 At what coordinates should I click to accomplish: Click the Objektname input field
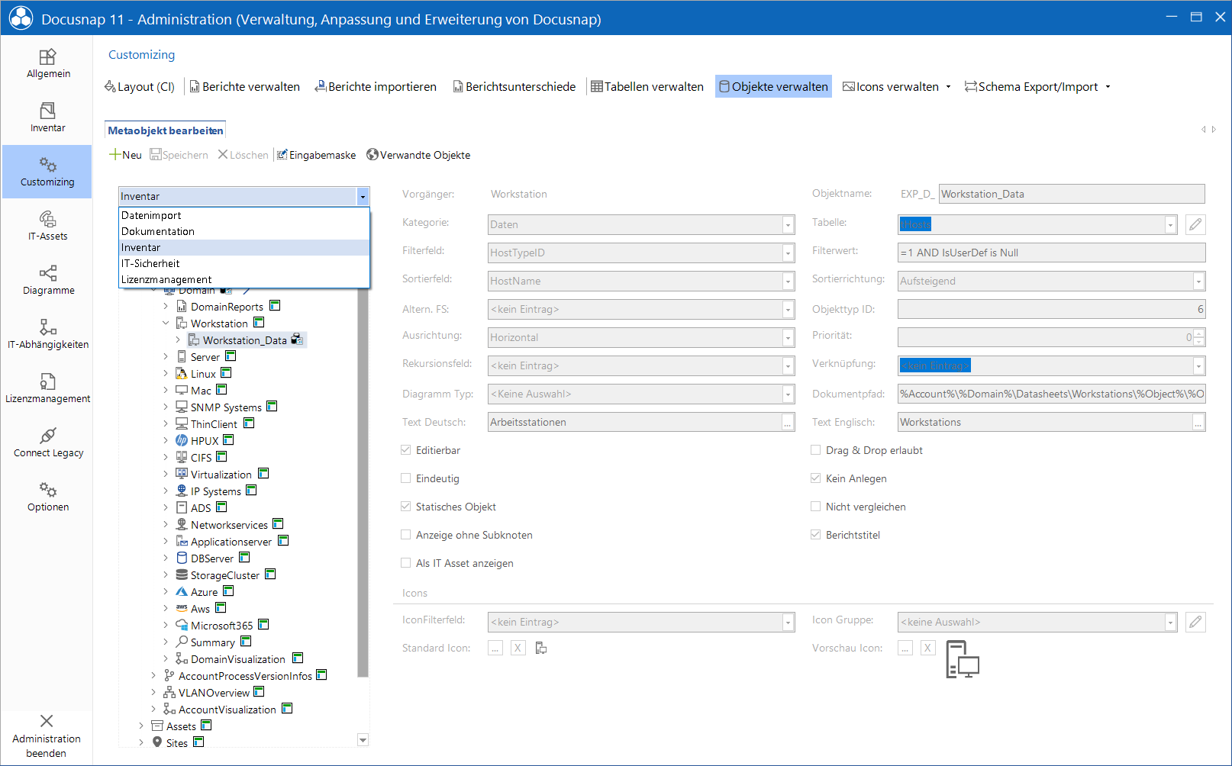1072,194
